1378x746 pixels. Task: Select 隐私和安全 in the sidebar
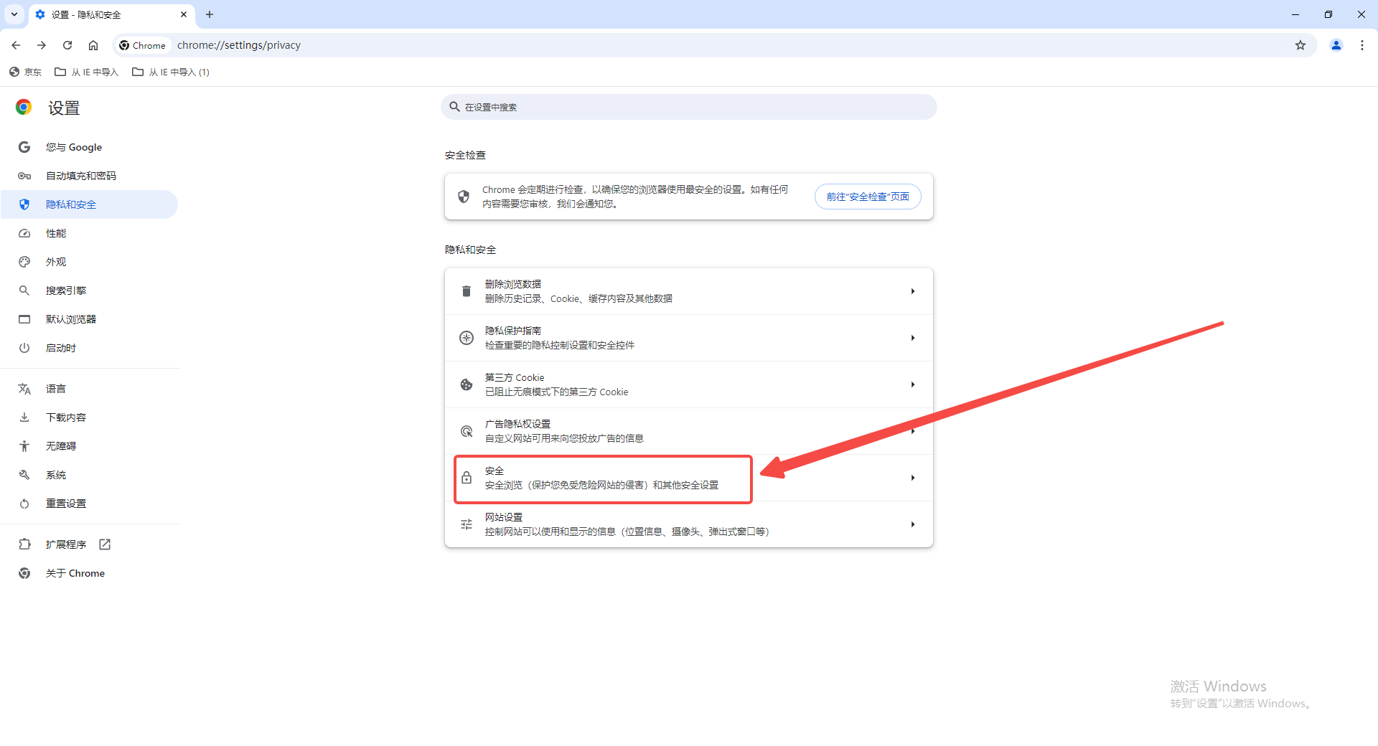point(89,204)
